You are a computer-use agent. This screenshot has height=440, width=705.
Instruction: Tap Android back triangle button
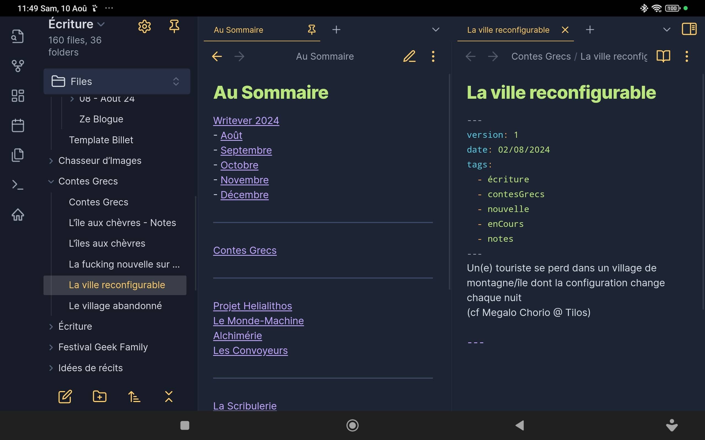click(519, 425)
